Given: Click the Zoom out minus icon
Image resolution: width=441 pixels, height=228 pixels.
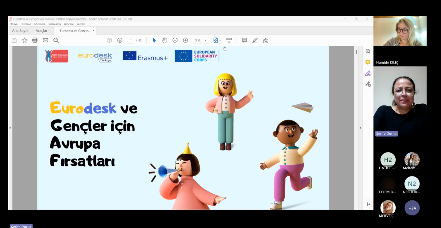Looking at the screenshot, I should pyautogui.click(x=175, y=40).
